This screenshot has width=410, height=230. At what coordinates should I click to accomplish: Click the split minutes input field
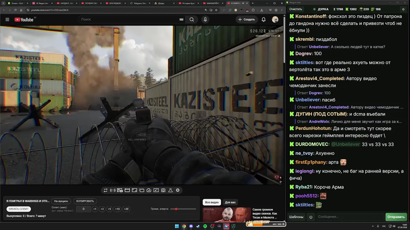(84, 209)
